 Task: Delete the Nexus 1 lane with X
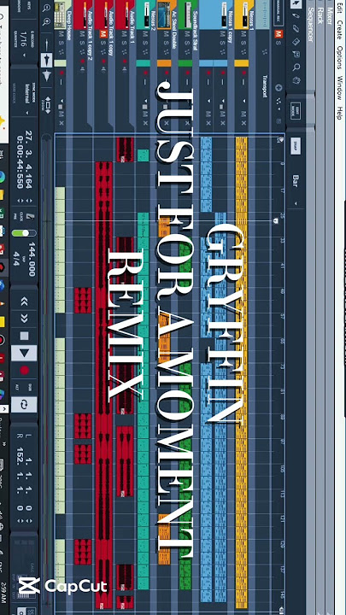pos(243,123)
